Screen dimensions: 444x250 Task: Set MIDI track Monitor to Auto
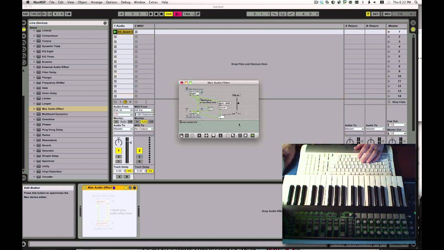coord(144,122)
